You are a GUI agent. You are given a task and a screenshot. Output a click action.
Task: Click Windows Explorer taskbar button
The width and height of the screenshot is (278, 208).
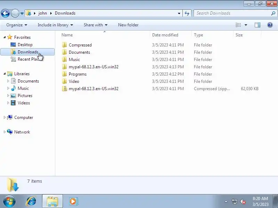point(52,201)
